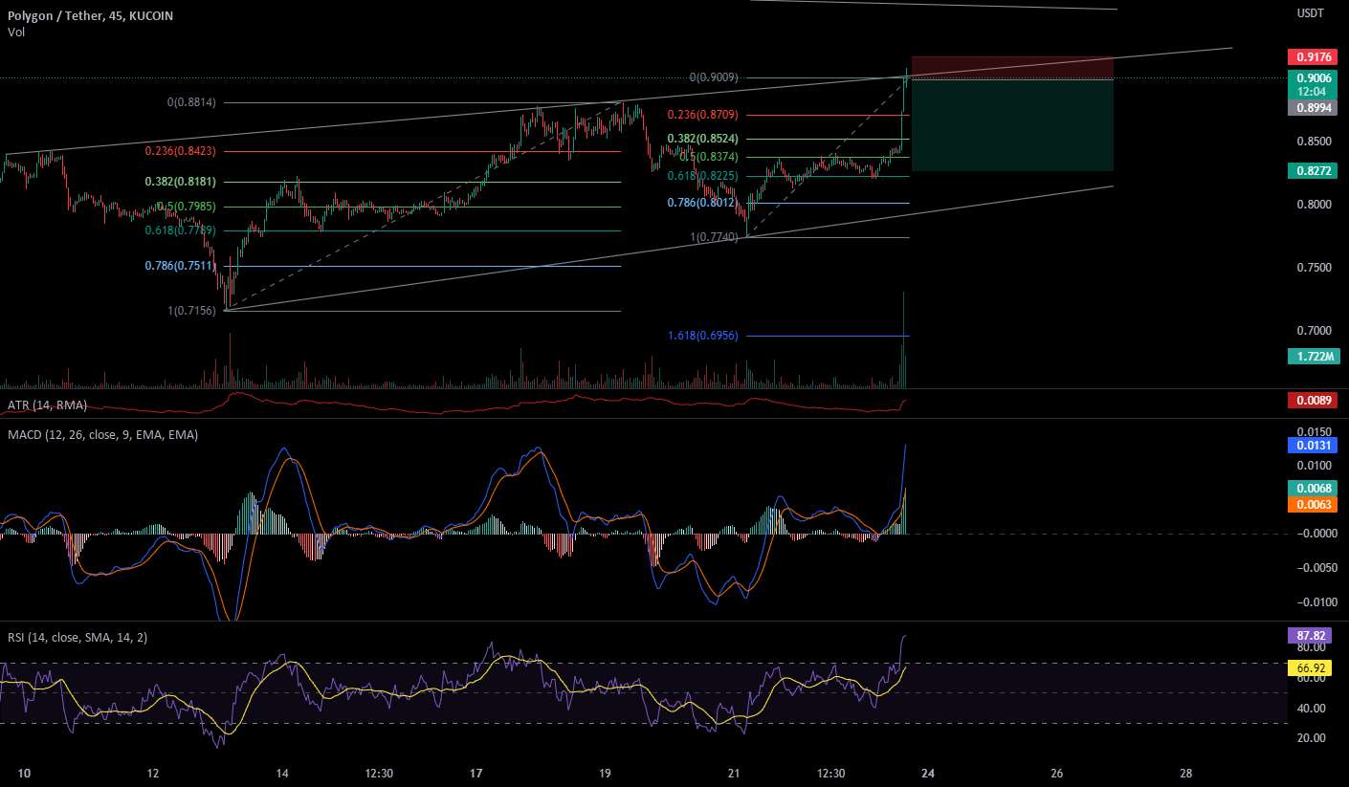Click the 0.8000 price axis label
This screenshot has width=1349, height=787.
point(1313,205)
